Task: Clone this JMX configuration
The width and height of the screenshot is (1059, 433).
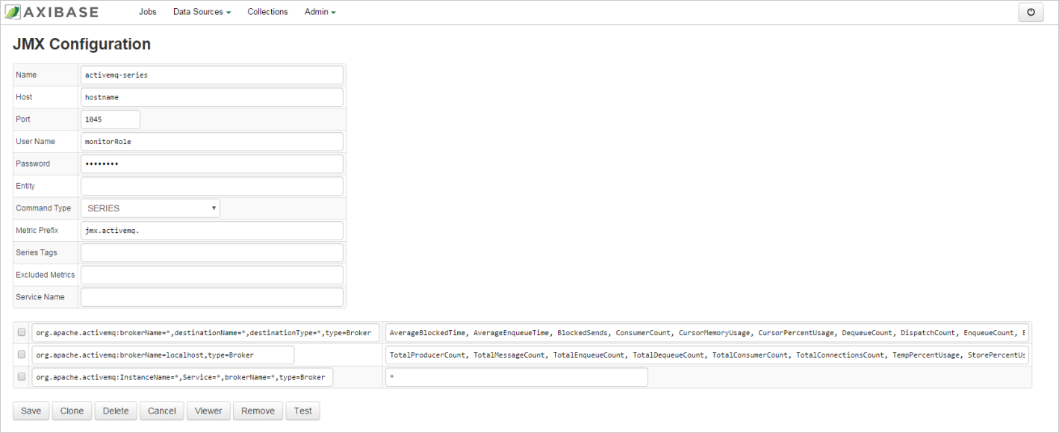Action: pyautogui.click(x=71, y=411)
